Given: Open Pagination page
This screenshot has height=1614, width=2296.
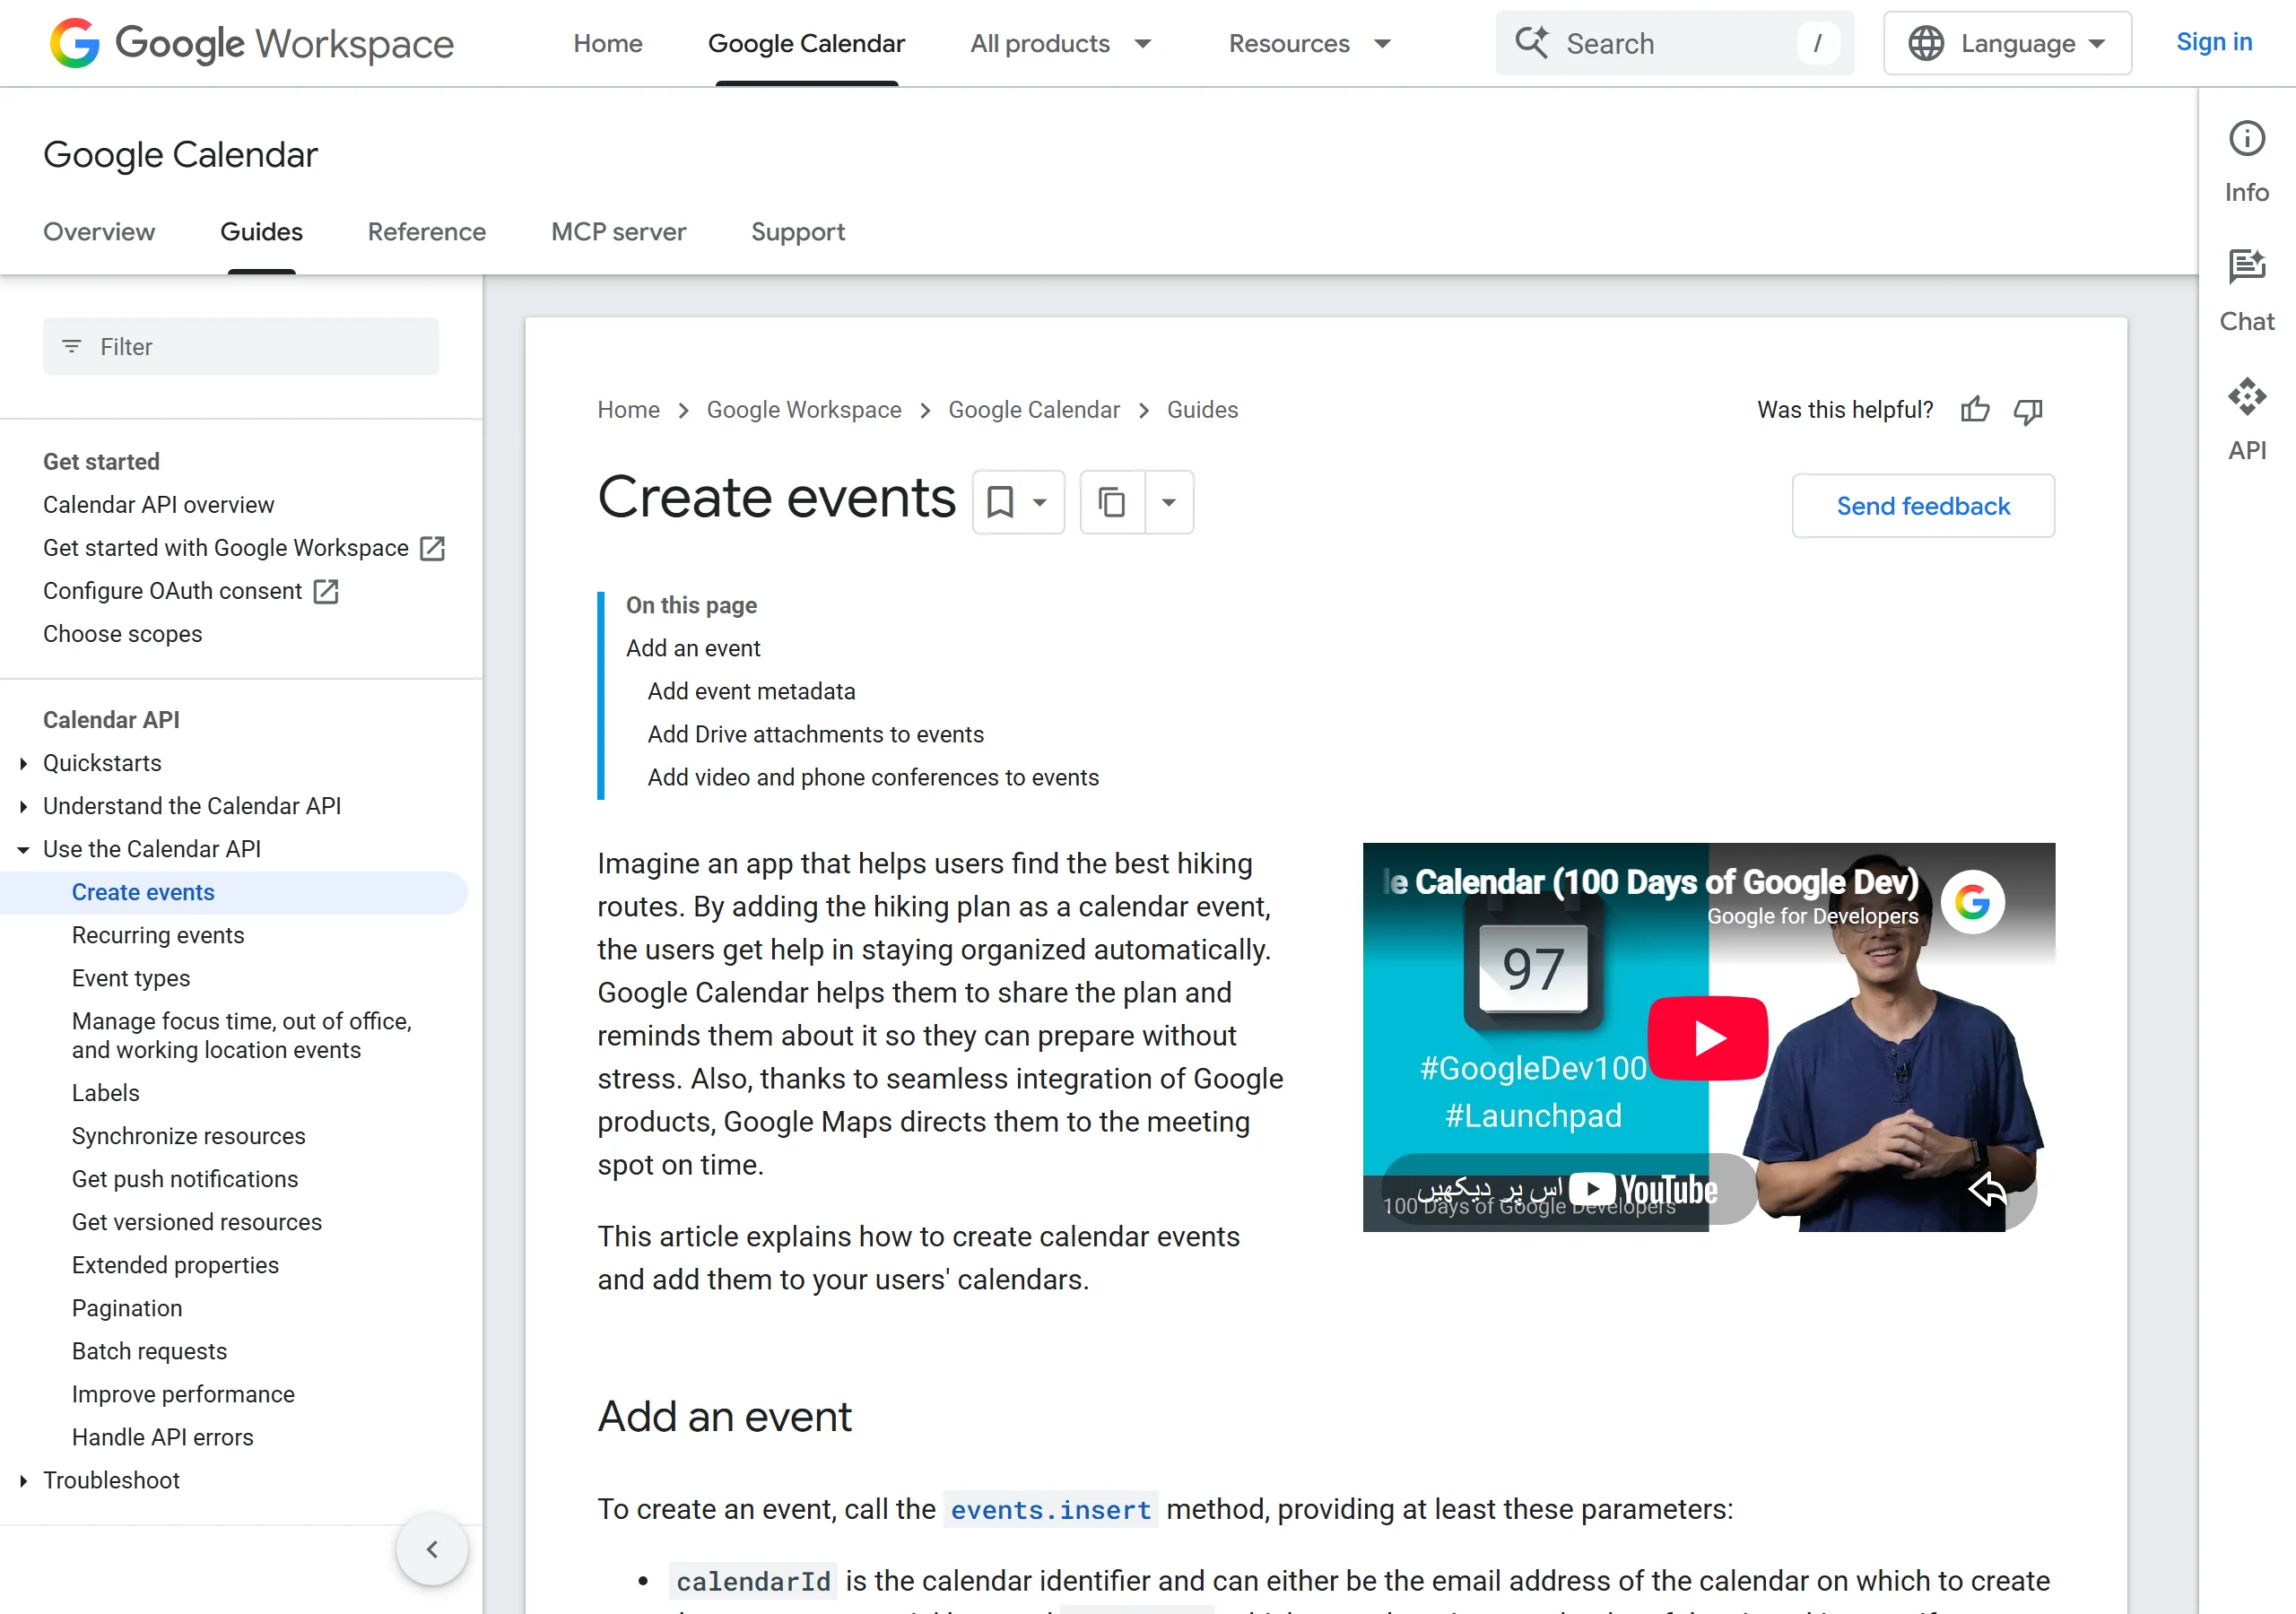Looking at the screenshot, I should tap(127, 1308).
